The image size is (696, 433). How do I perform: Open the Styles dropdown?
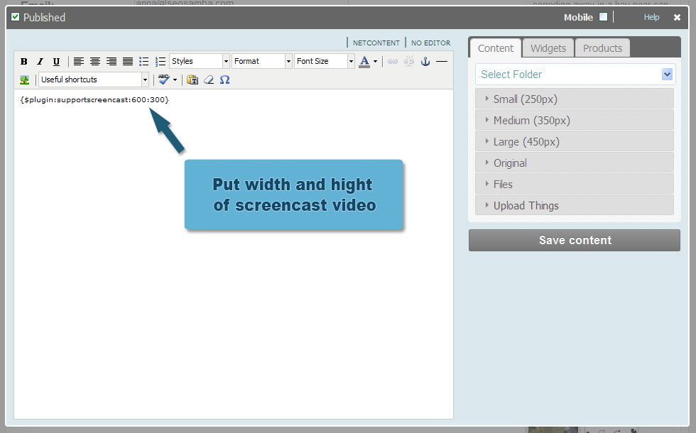tap(200, 61)
